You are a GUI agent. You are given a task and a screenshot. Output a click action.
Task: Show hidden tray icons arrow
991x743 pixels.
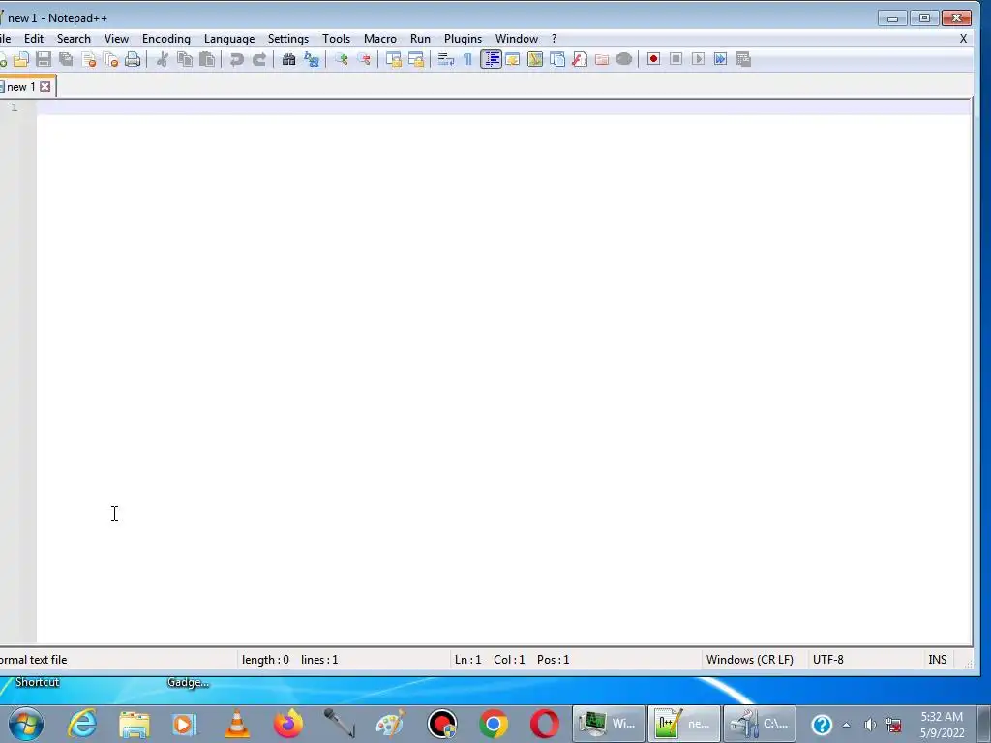[846, 725]
